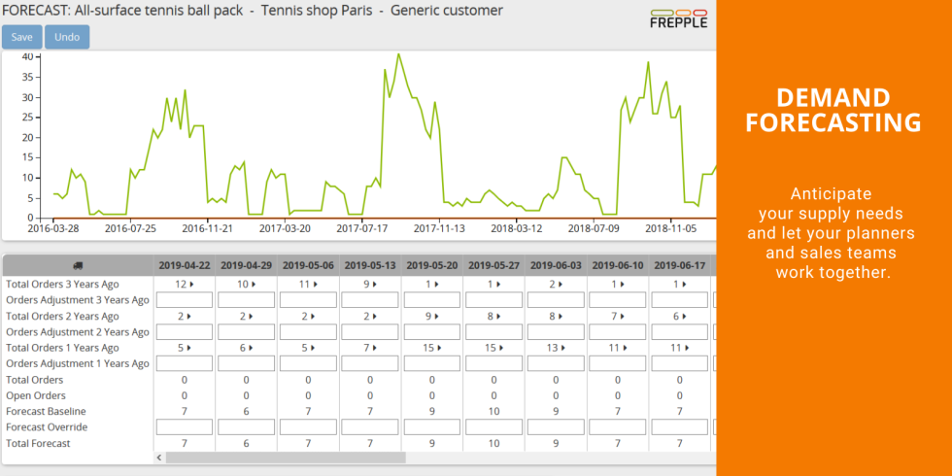952x476 pixels.
Task: Click Forecast Override field for 2019-04-22
Action: [185, 427]
